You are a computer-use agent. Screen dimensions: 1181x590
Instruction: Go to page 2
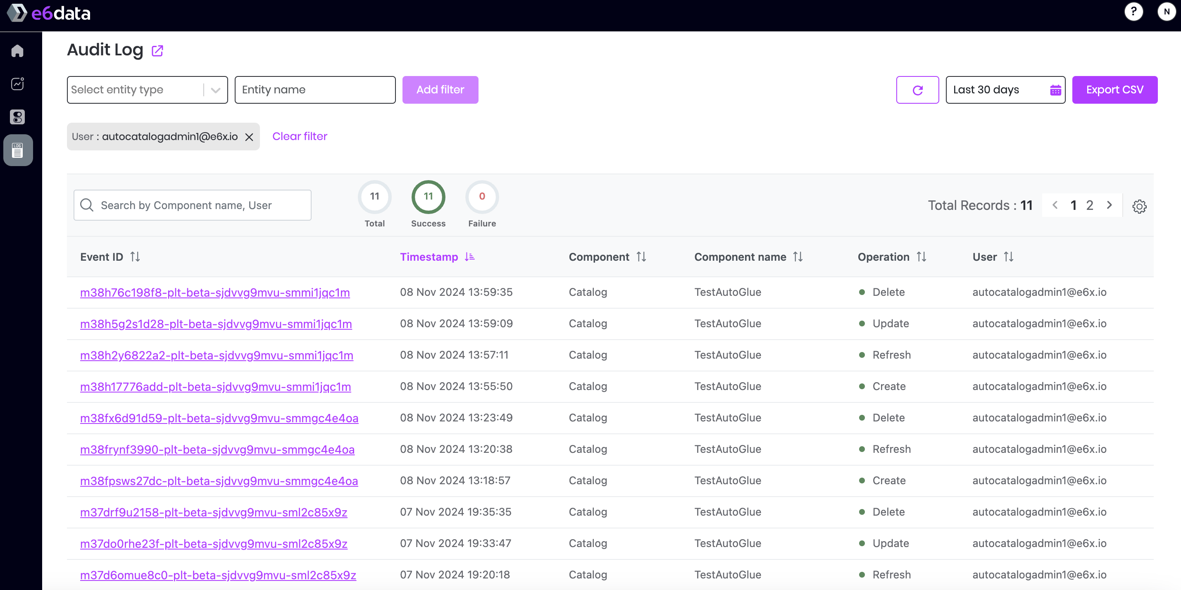click(1090, 205)
